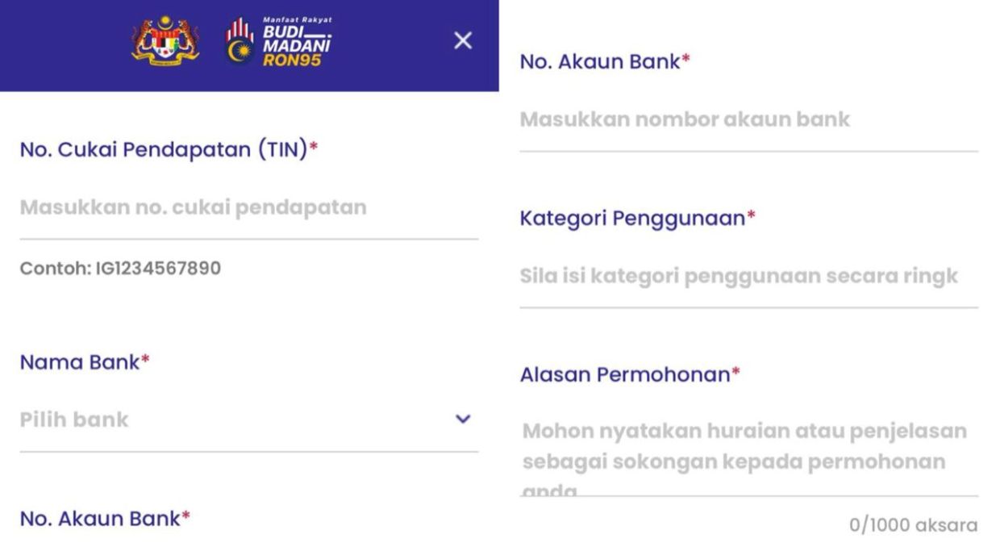Click the '0/1000 aksara' character counter
This screenshot has height=551, width=1000.
point(913,525)
